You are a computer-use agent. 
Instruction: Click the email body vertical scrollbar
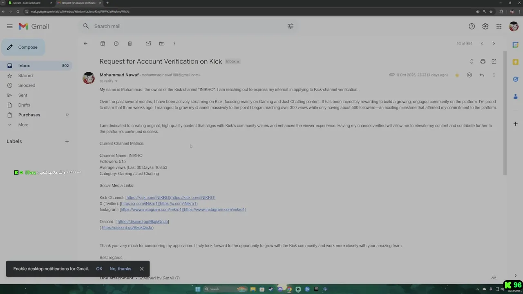click(505, 114)
